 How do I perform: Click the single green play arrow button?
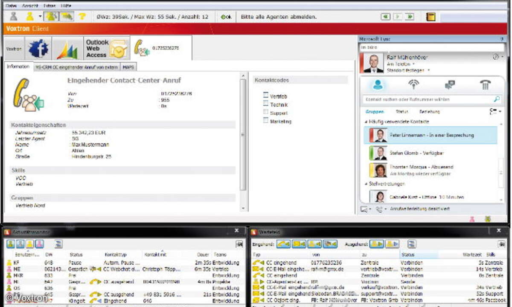coord(398,17)
